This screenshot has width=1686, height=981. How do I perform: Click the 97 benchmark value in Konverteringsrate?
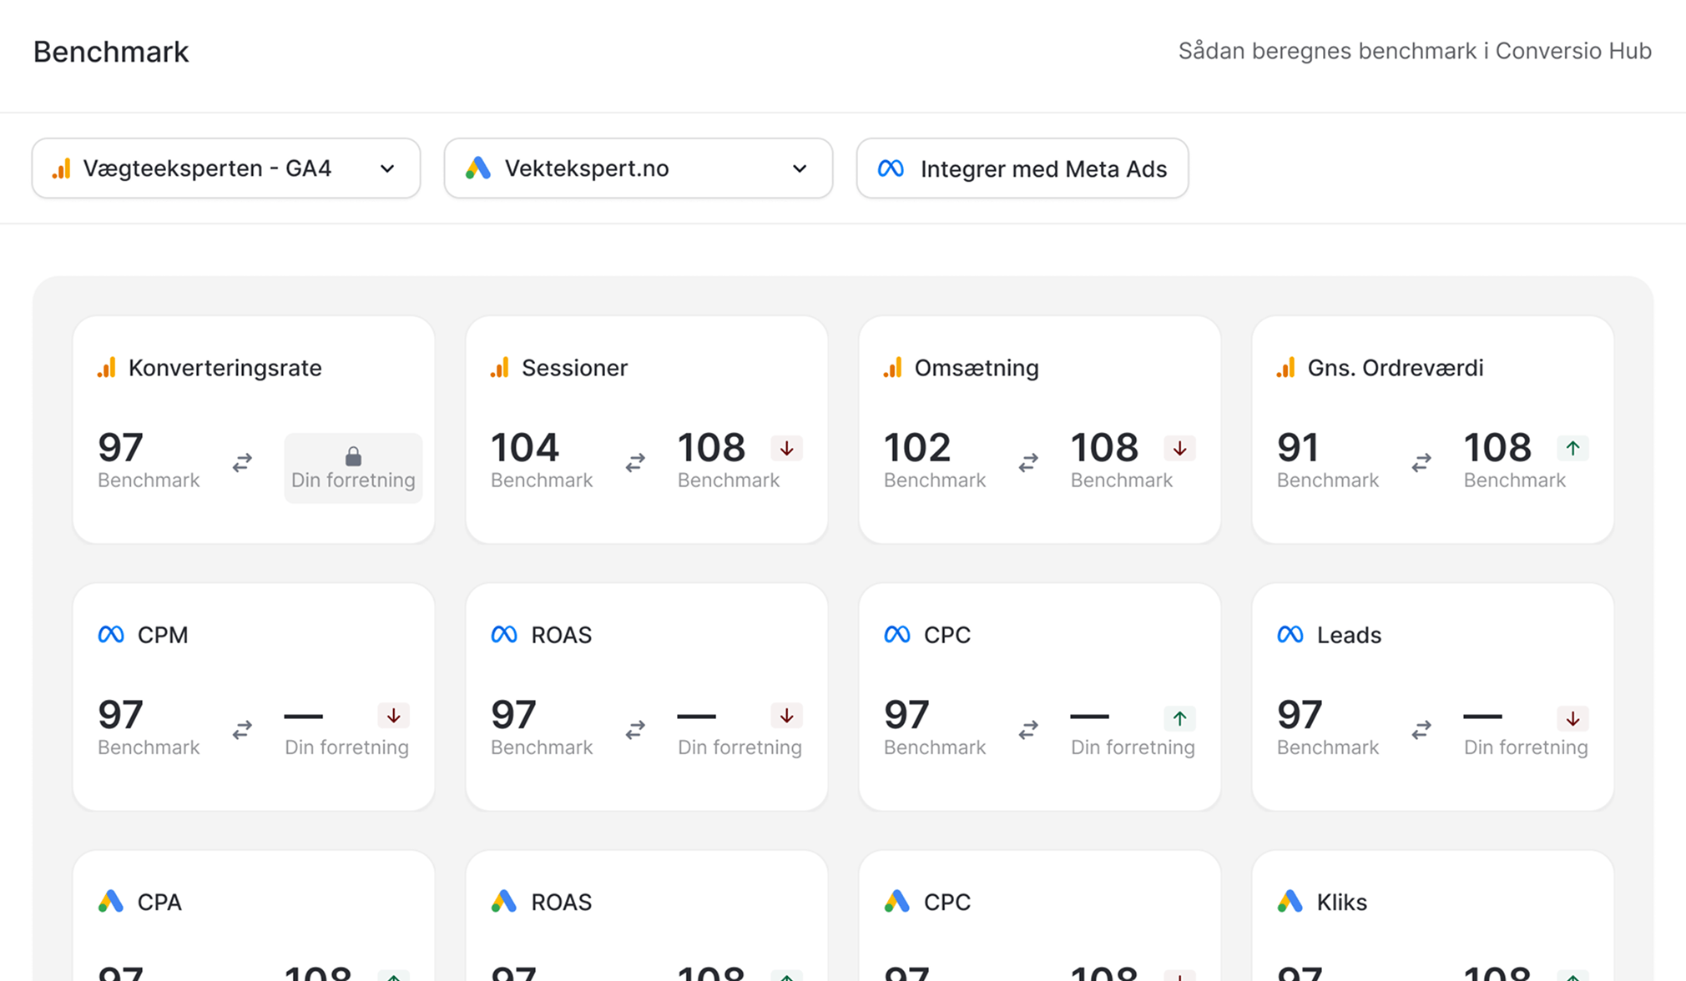point(120,448)
